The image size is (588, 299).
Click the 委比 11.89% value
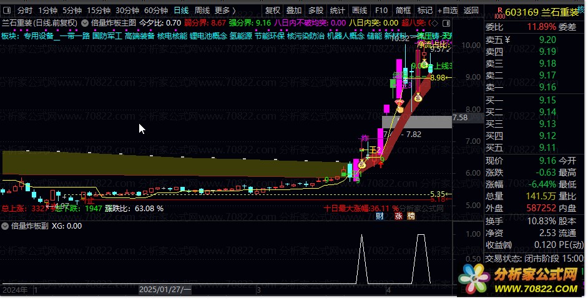point(542,27)
